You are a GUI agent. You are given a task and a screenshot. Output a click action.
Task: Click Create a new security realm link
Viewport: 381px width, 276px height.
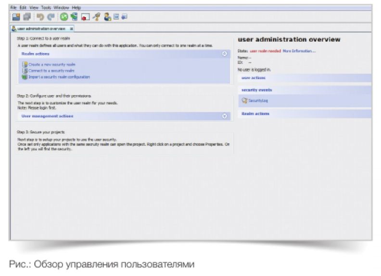tap(51, 64)
